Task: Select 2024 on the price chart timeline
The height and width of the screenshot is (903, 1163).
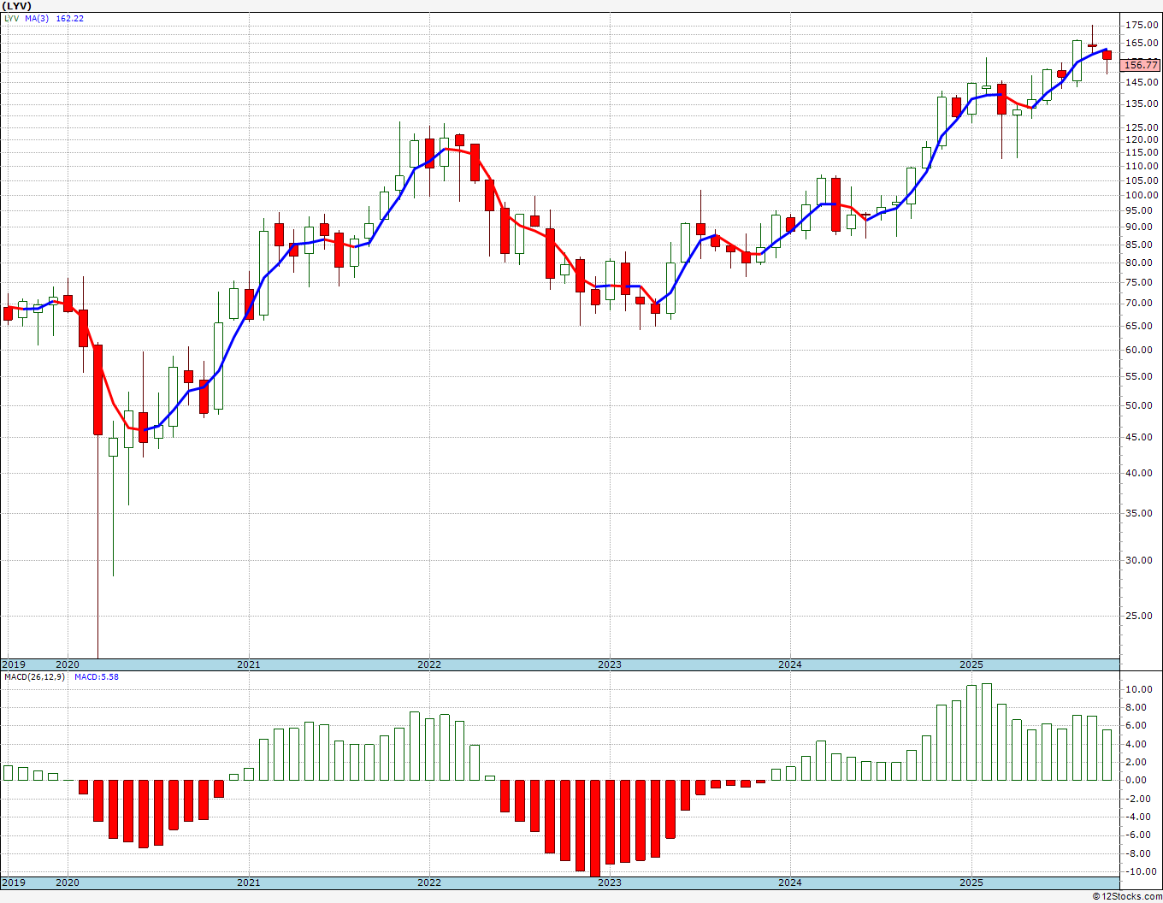Action: point(789,664)
